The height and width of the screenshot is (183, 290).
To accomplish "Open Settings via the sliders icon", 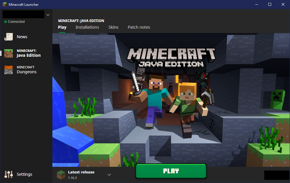I will click(x=9, y=174).
